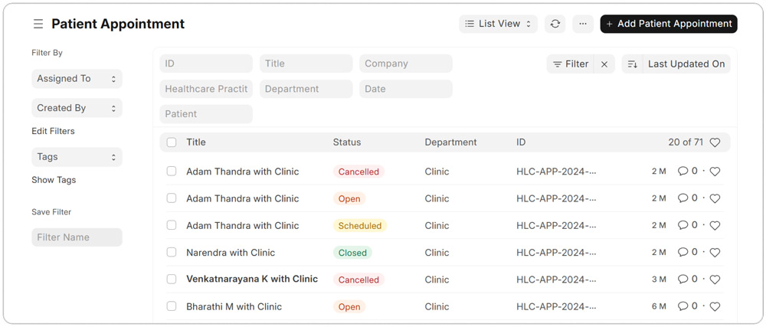Screen dimensions: 766x327
Task: Expand the Created By dropdown
Action: point(77,108)
